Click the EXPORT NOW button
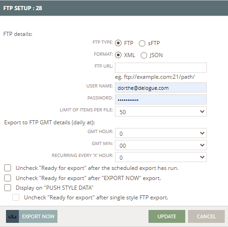 32,216
